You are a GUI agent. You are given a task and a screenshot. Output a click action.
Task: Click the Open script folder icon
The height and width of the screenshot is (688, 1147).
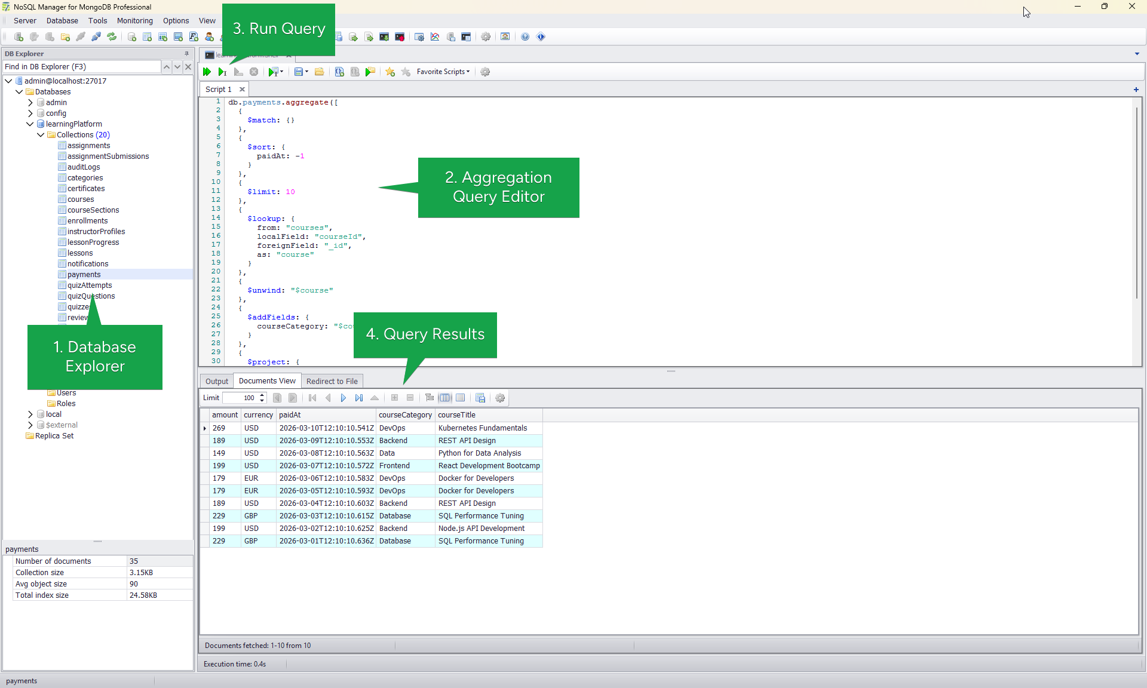click(320, 72)
